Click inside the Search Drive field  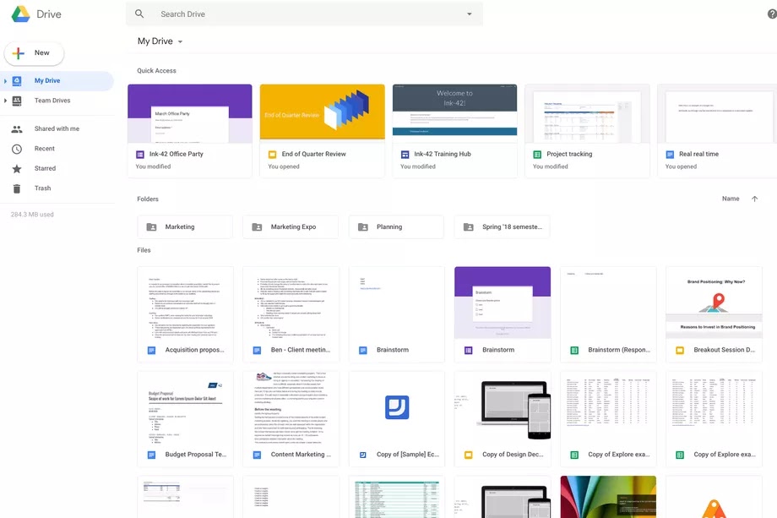click(x=253, y=14)
